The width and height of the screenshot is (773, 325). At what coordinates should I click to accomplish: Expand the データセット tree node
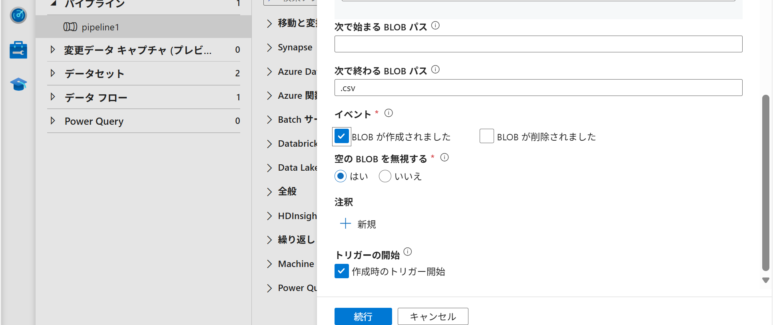(53, 73)
